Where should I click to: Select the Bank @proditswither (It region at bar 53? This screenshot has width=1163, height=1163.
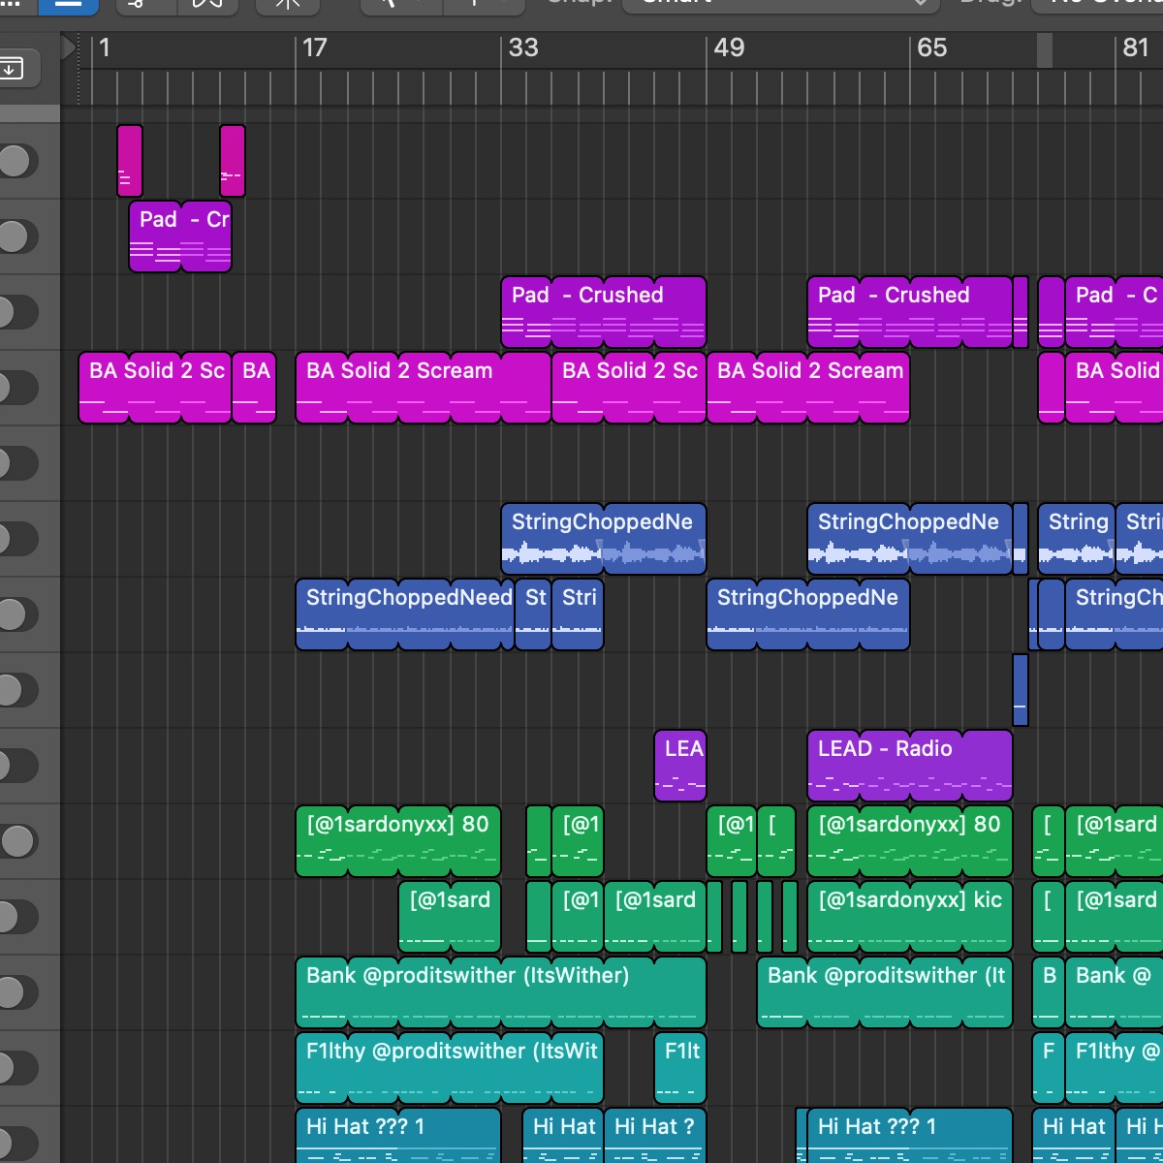click(x=885, y=992)
